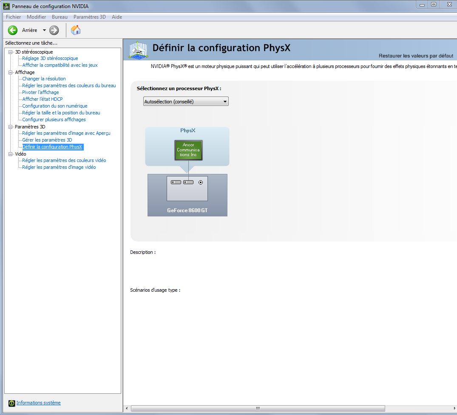
Task: Click Restaurer les valeurs par défaut
Action: coord(416,56)
